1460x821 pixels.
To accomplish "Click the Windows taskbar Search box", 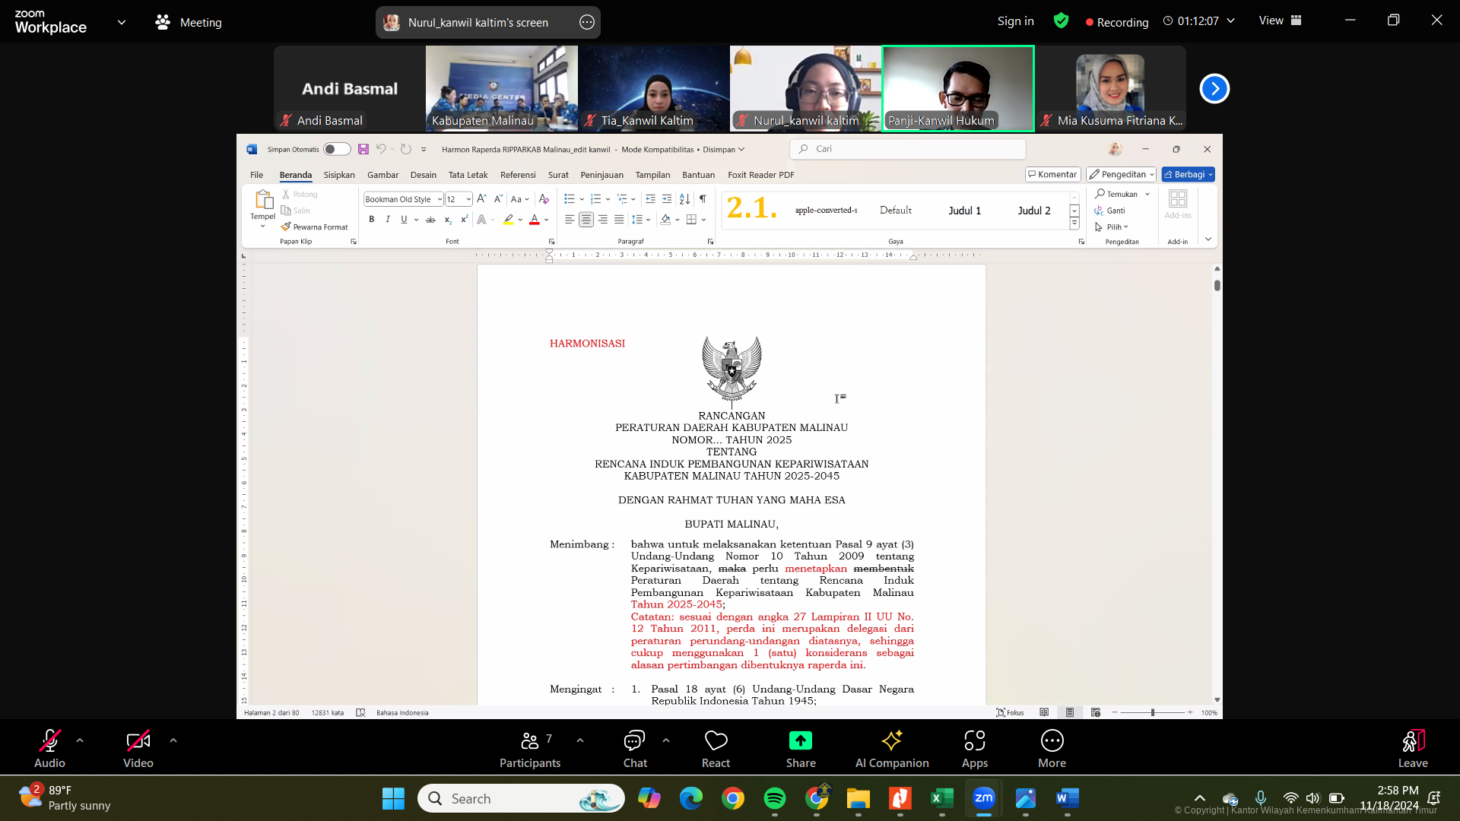I will tap(521, 798).
